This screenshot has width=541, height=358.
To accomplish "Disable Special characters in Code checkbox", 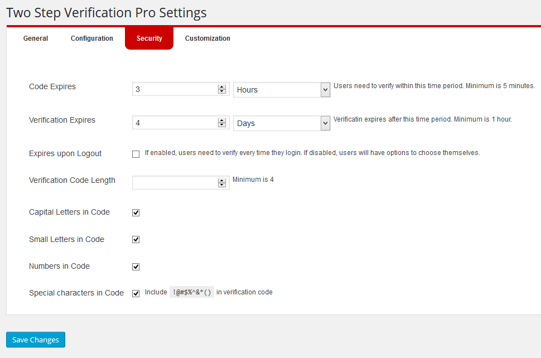I will click(136, 293).
